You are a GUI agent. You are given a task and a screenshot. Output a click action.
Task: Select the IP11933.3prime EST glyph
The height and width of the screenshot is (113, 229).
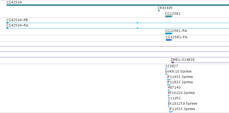[169, 80]
